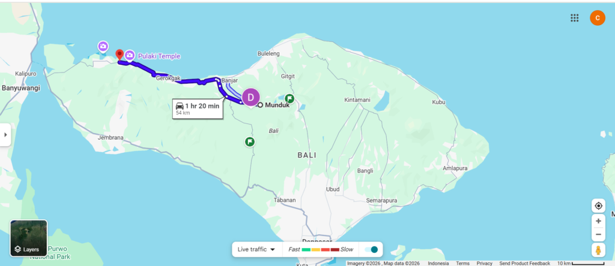Click the 1 hr 20 min route label
Image resolution: width=615 pixels, height=266 pixels.
[x=198, y=108]
